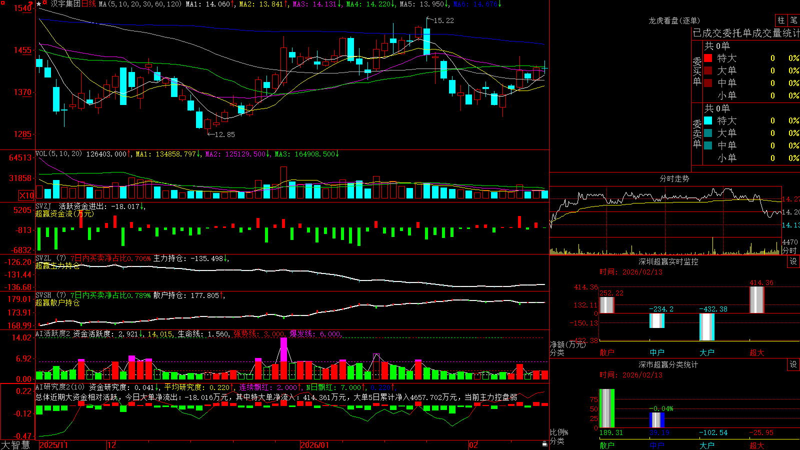800x450 pixels.
Task: Open 设 settings for 深市超赢分类统计
Action: 793,364
